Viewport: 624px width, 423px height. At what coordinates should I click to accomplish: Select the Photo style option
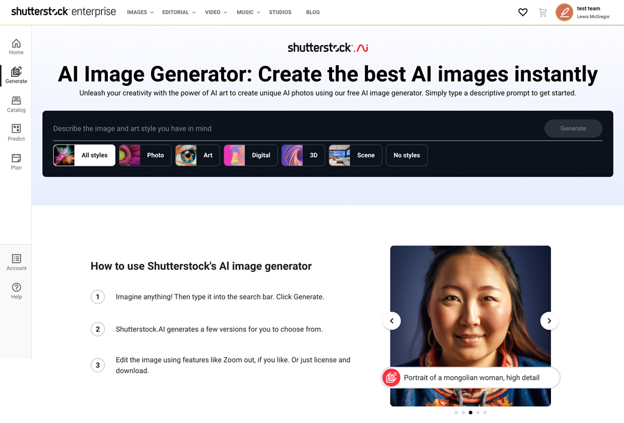pyautogui.click(x=145, y=155)
